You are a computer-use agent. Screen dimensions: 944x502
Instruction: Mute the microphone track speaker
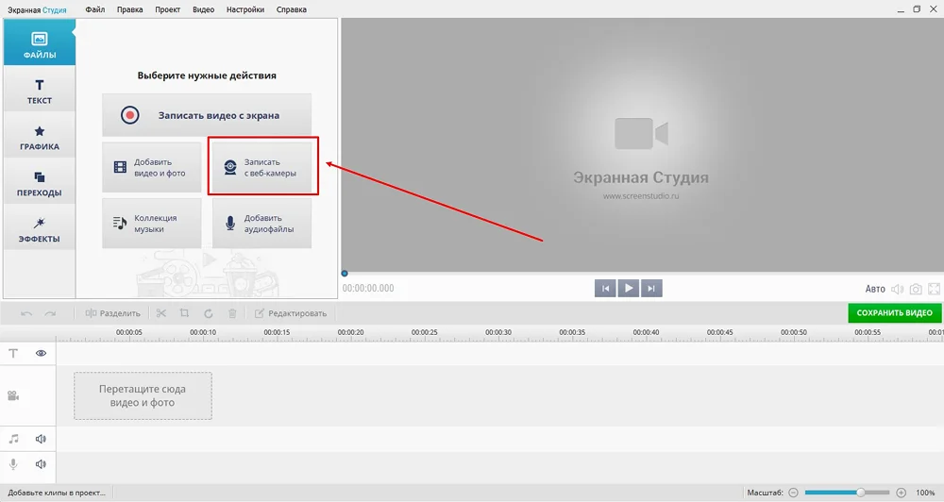coord(42,464)
